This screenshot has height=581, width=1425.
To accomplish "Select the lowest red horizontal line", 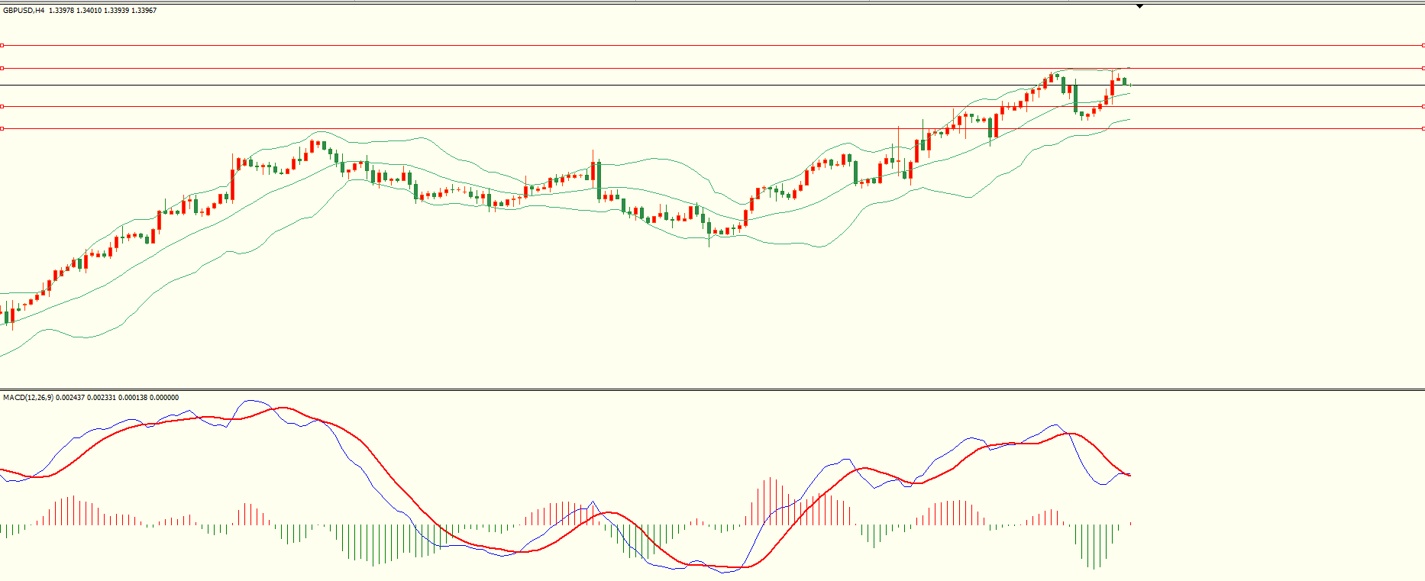I will (x=712, y=129).
